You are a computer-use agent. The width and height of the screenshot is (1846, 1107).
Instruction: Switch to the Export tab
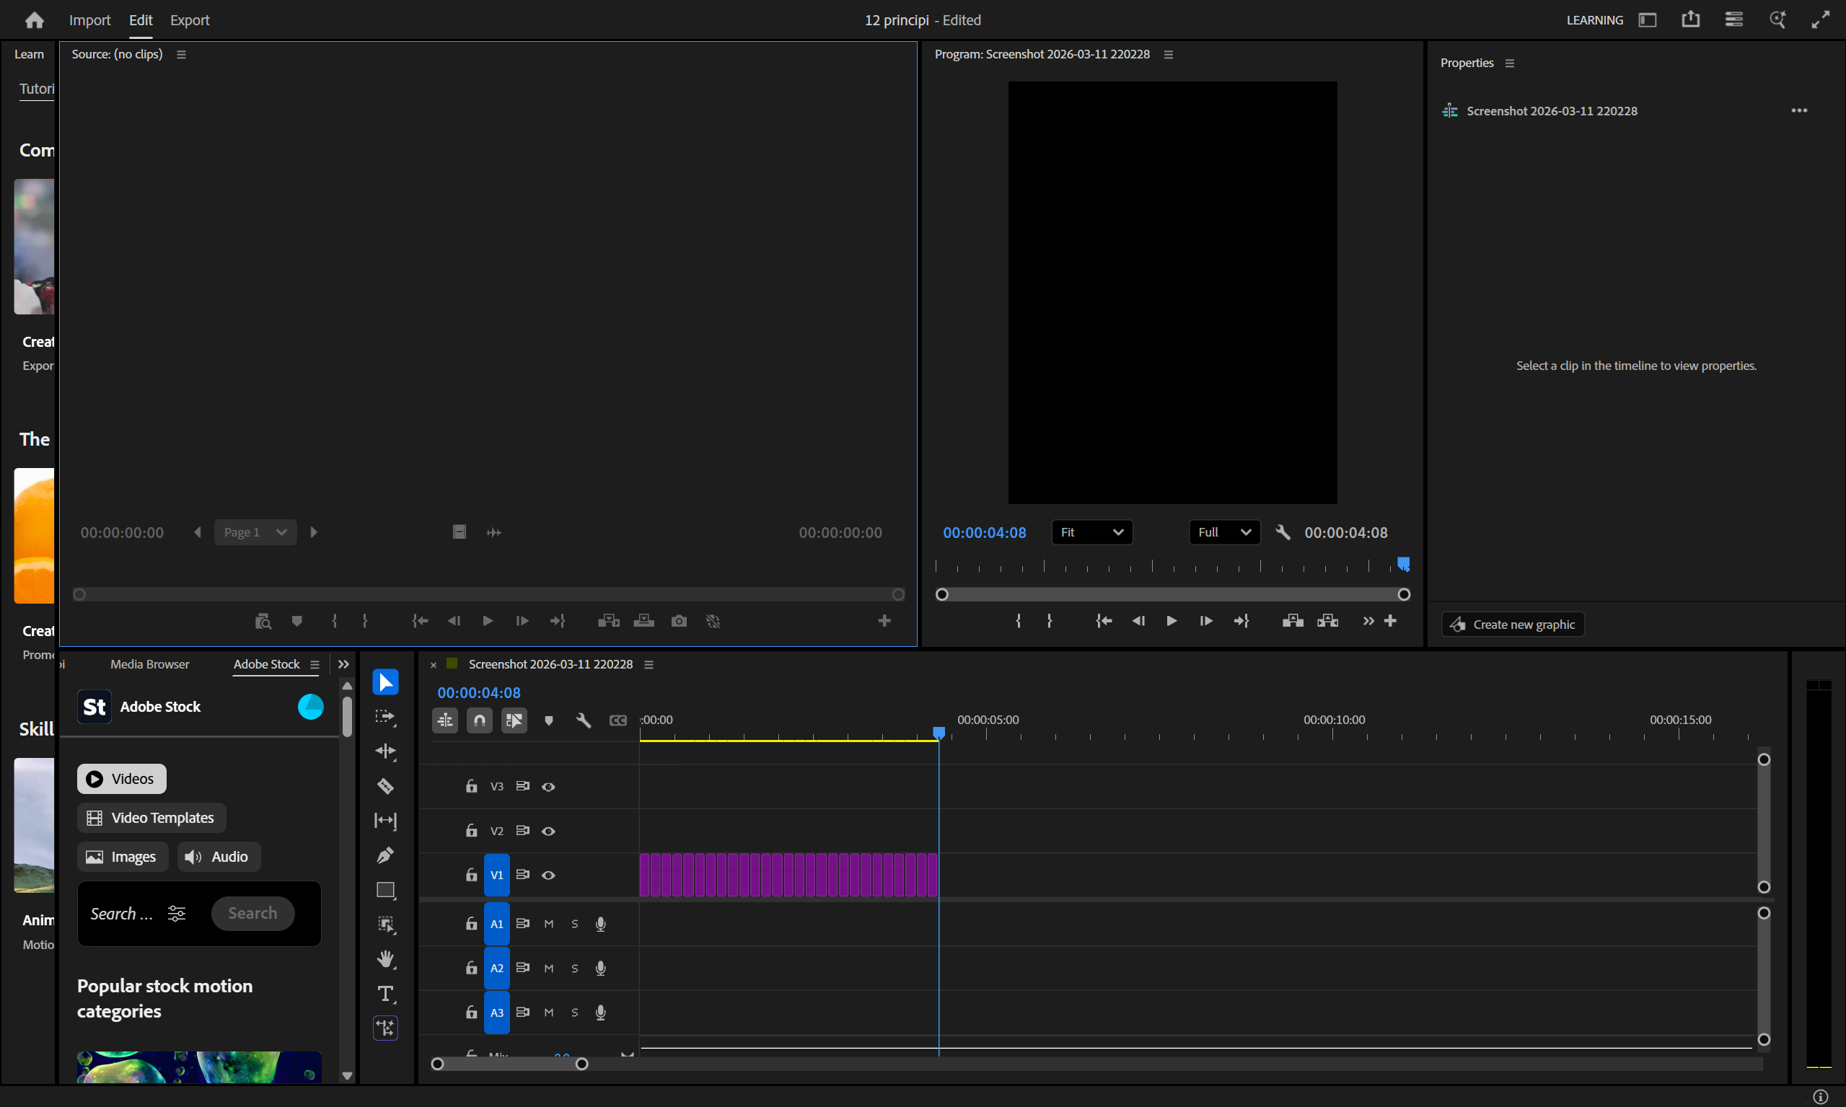190,20
